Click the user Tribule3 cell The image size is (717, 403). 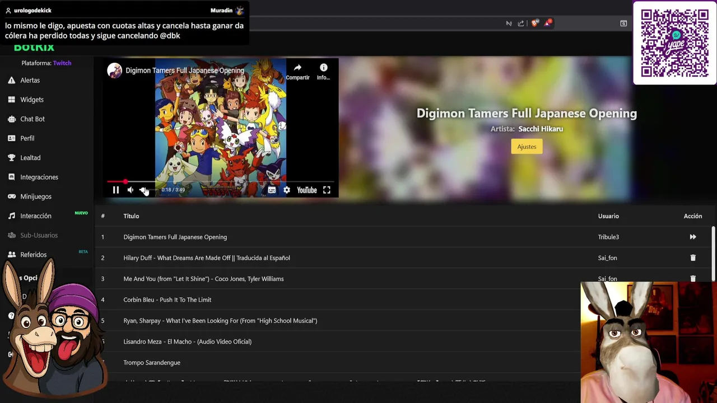608,237
